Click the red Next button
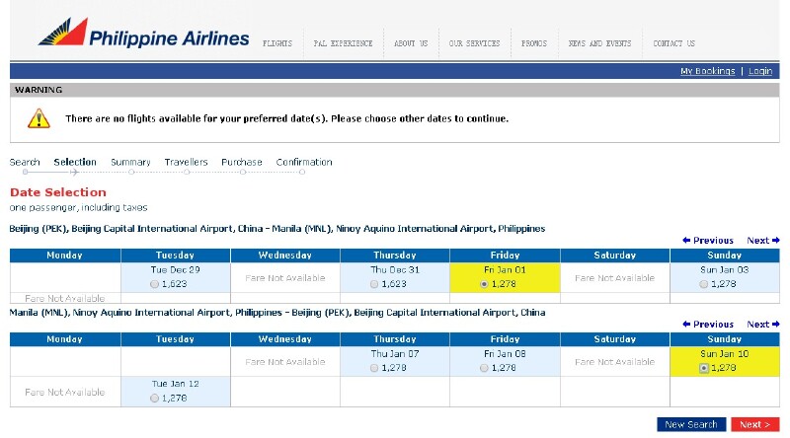The image size is (790, 438). 755,424
